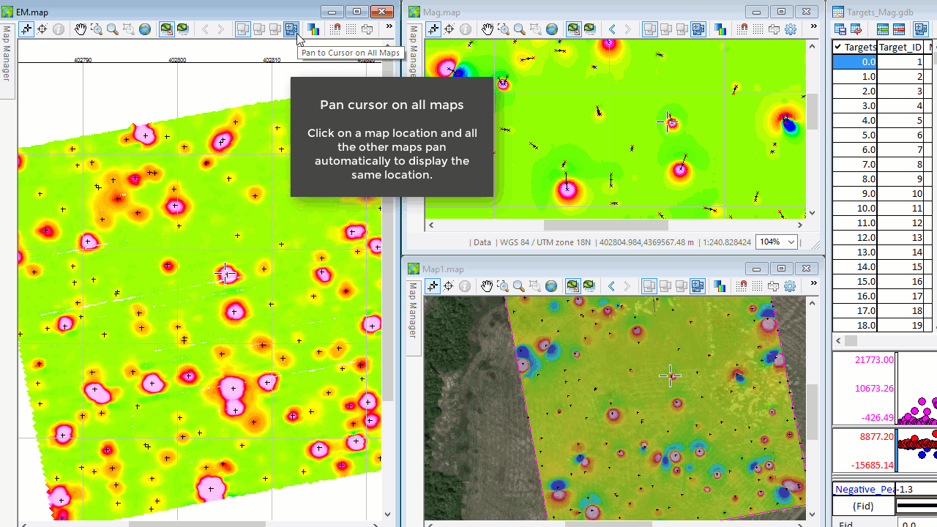Screen dimensions: 937x527
Task: Toggle Pan to Cursor on All Maps in EM.map
Action: pyautogui.click(x=291, y=29)
